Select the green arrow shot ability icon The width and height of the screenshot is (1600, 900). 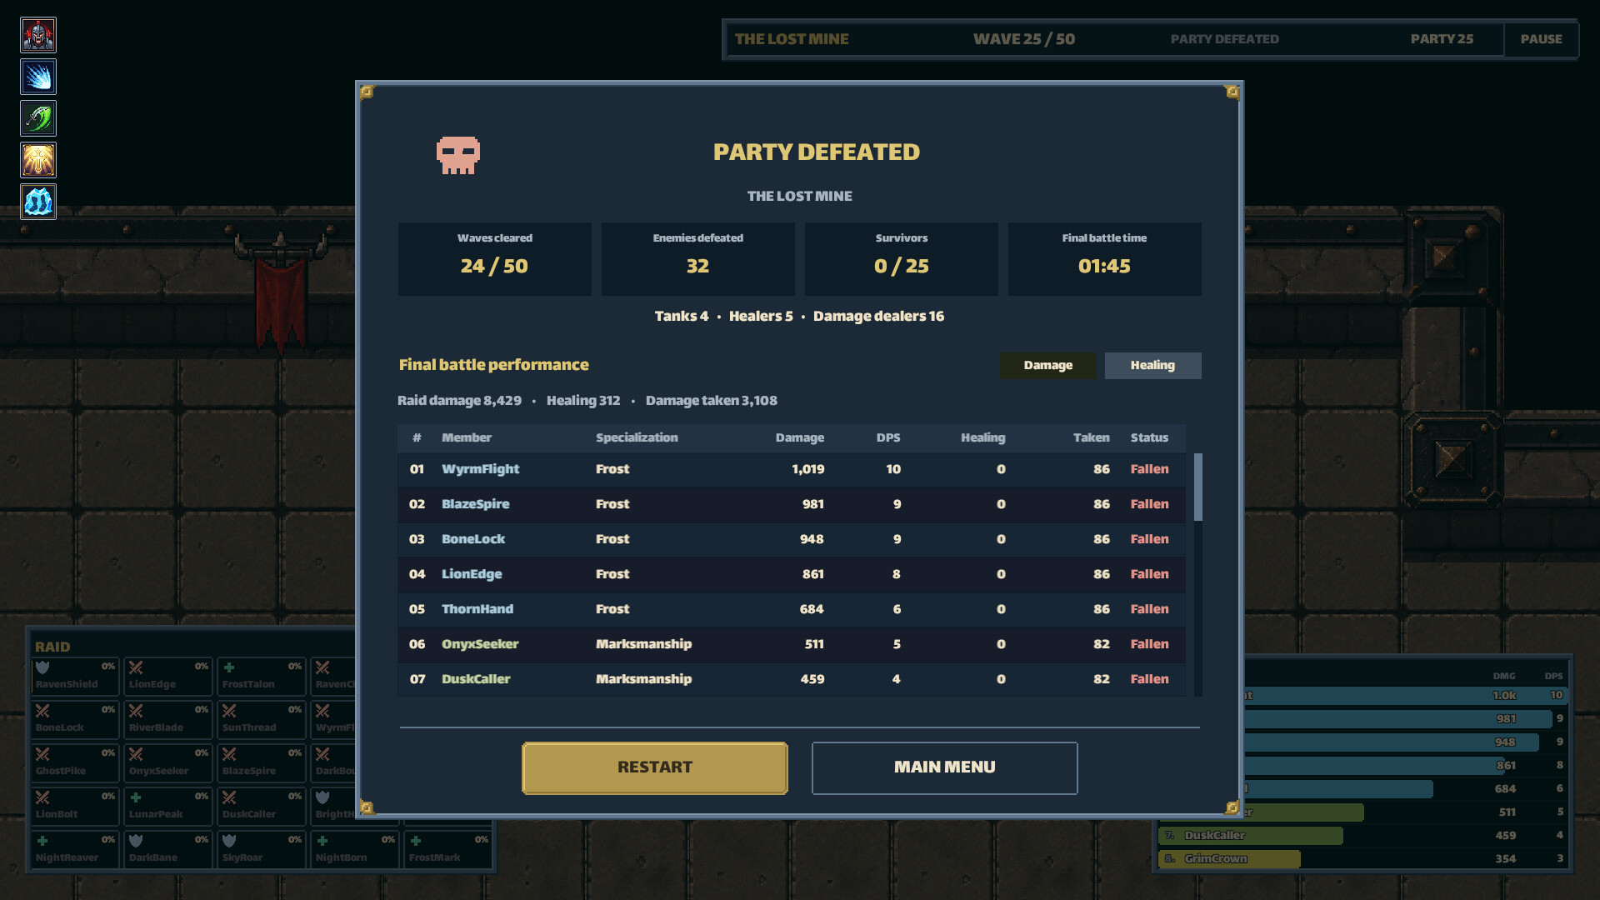38,118
